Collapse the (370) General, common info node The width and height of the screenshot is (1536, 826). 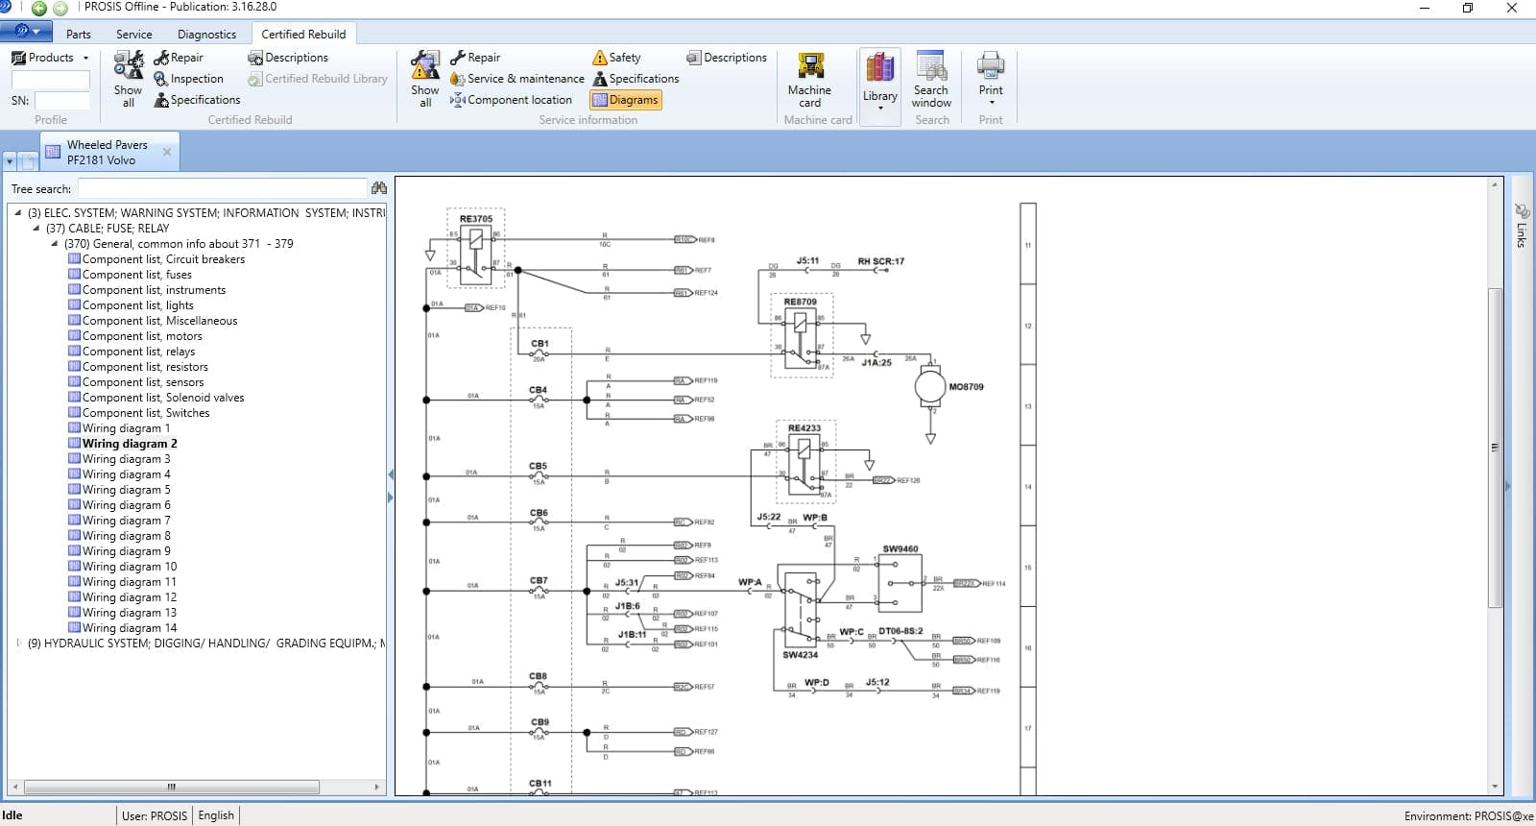(x=55, y=244)
